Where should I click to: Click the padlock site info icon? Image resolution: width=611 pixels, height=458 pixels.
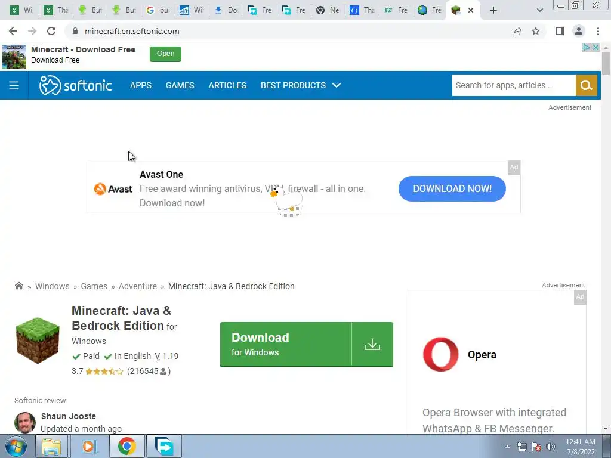pyautogui.click(x=75, y=31)
